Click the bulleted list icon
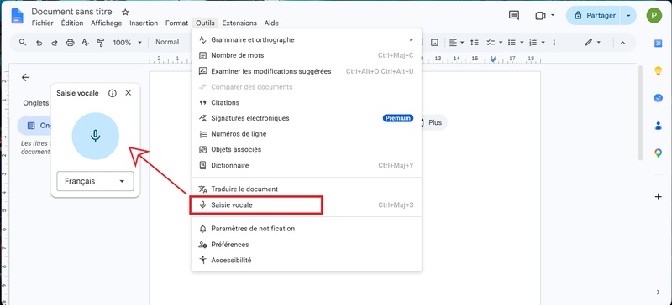The image size is (672, 305). pyautogui.click(x=512, y=43)
